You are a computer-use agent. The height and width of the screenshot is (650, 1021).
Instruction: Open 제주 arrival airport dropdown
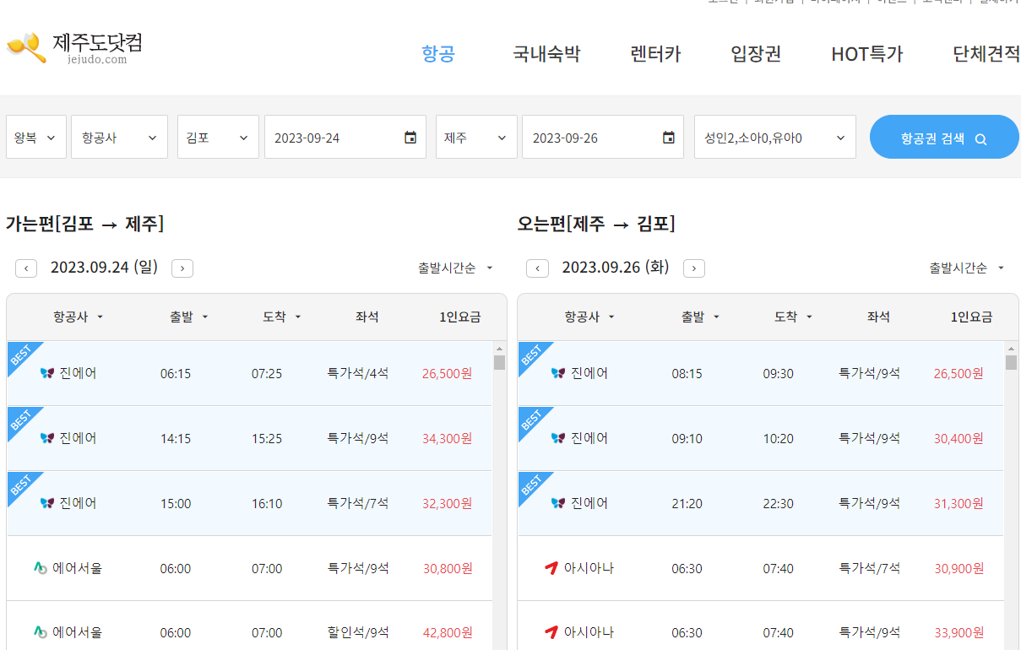[x=476, y=137]
